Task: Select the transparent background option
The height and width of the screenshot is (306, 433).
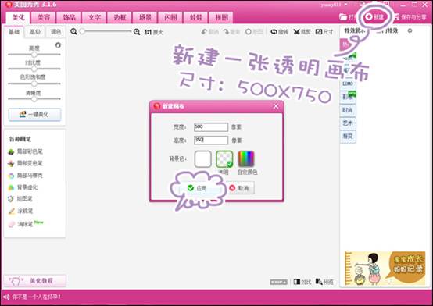Action: click(x=224, y=159)
